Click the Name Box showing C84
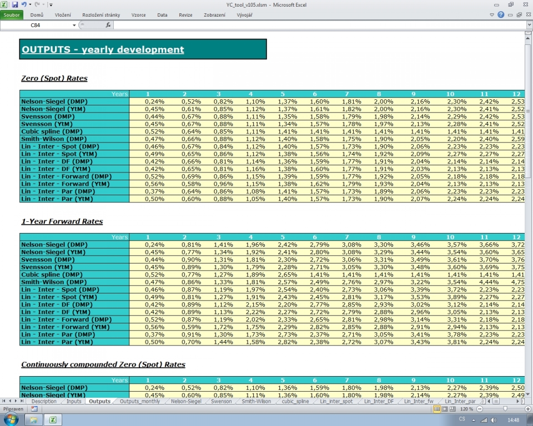 click(36, 26)
